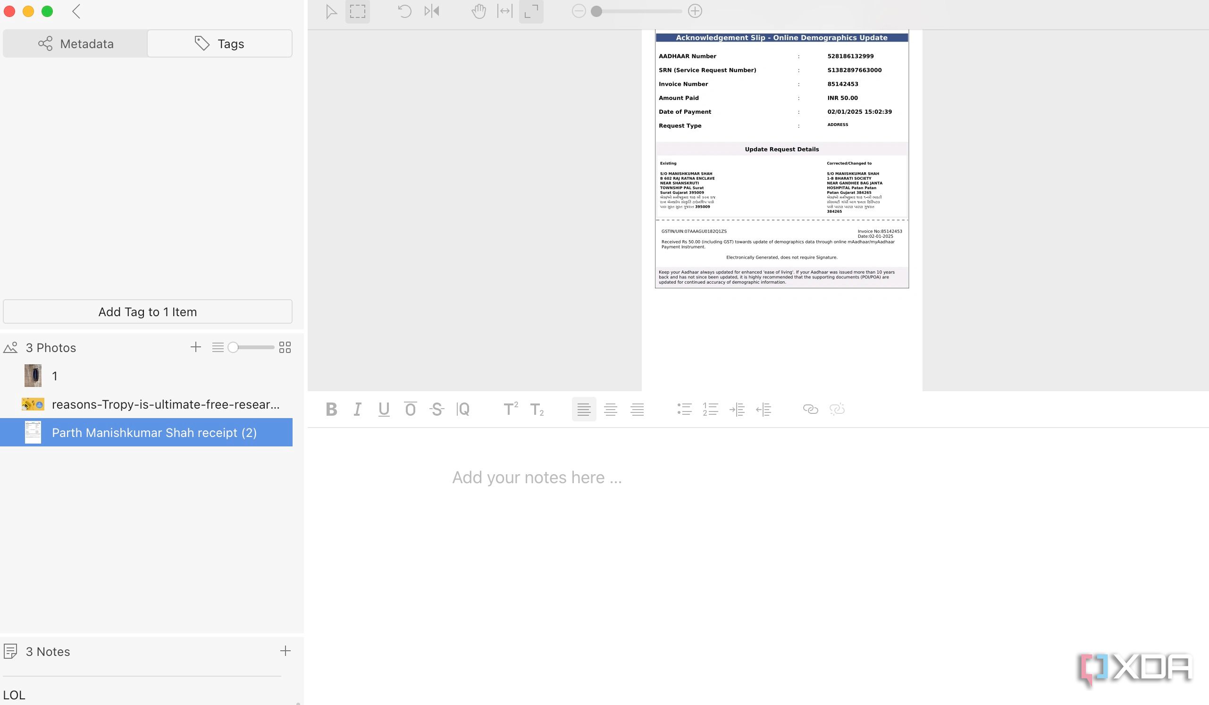Viewport: 1209px width, 705px height.
Task: Add a new photo with plus icon
Action: click(195, 347)
